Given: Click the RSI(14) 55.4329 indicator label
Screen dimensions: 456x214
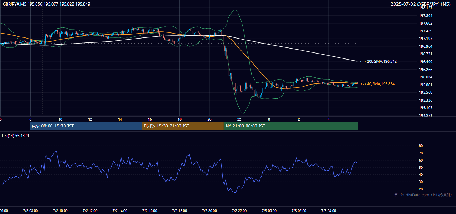Looking at the screenshot, I should (16, 136).
